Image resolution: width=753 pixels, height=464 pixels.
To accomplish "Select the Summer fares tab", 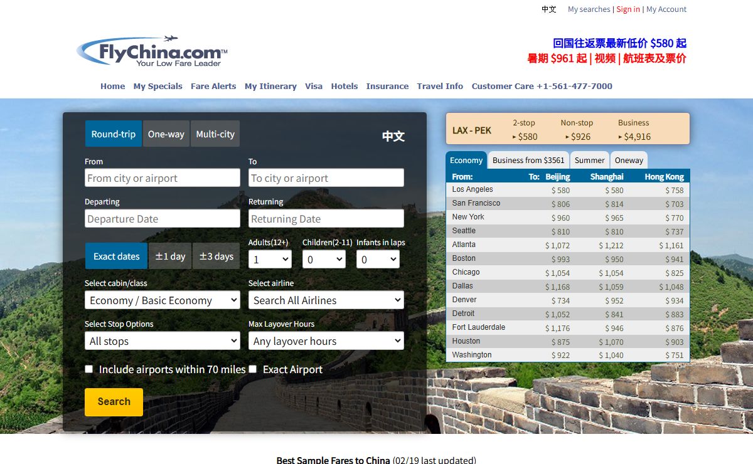I will [x=589, y=161].
